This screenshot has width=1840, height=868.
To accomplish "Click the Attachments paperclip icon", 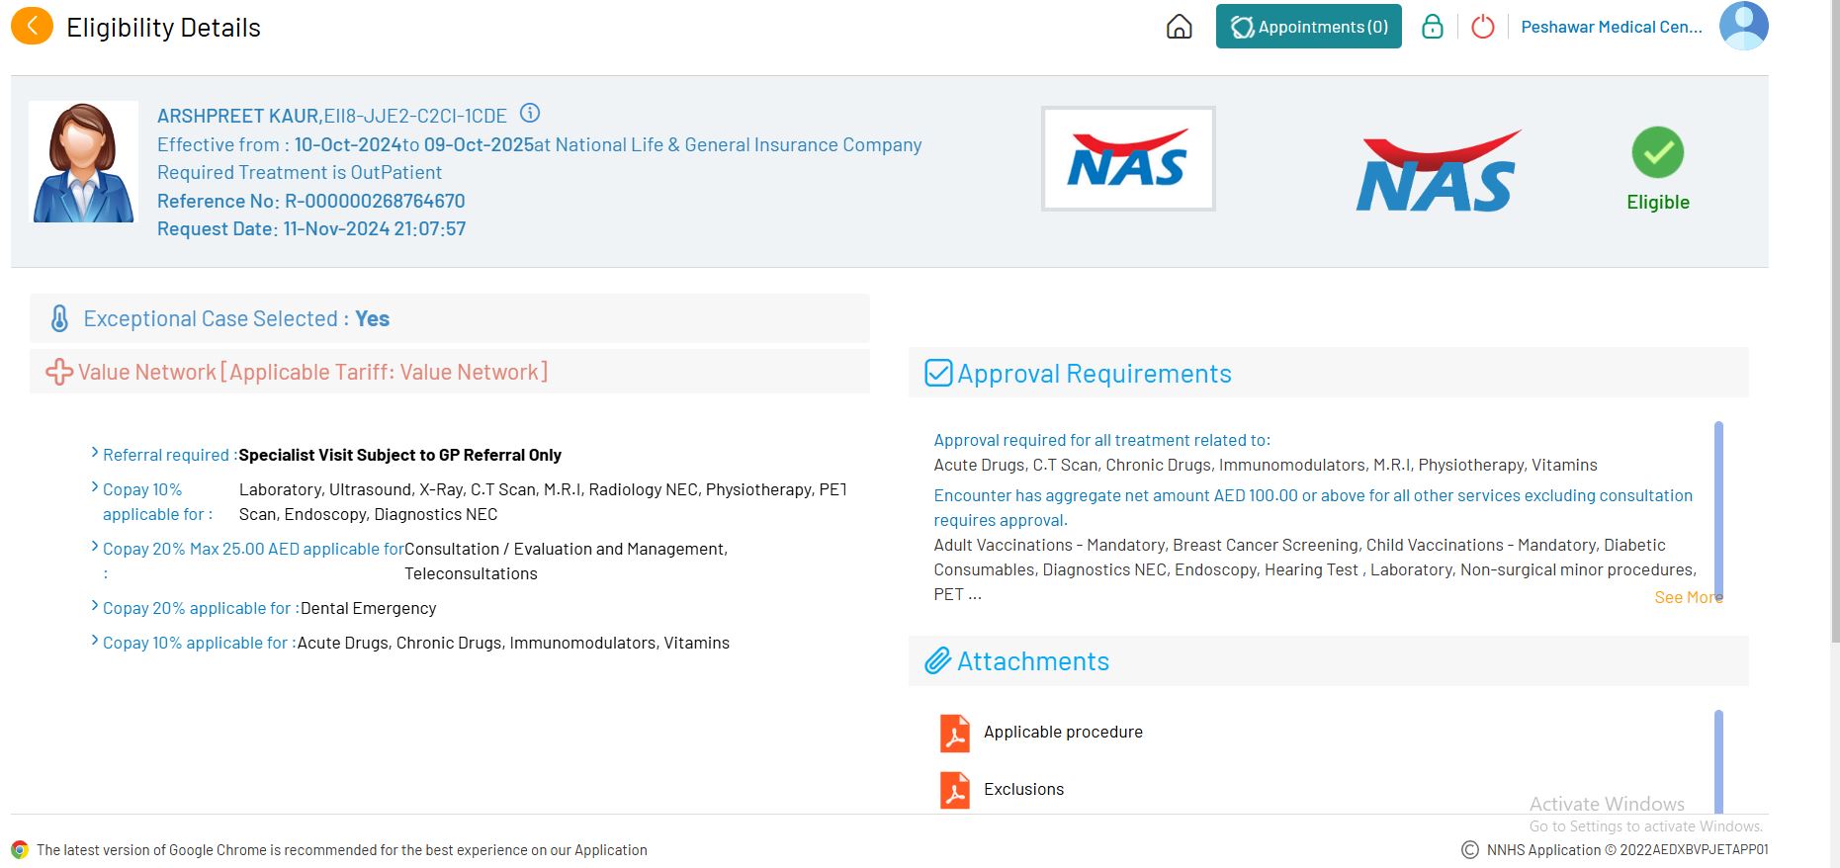I will coord(938,660).
